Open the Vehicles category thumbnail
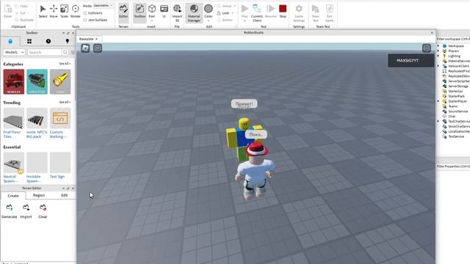This screenshot has height=264, width=470. pos(14,81)
